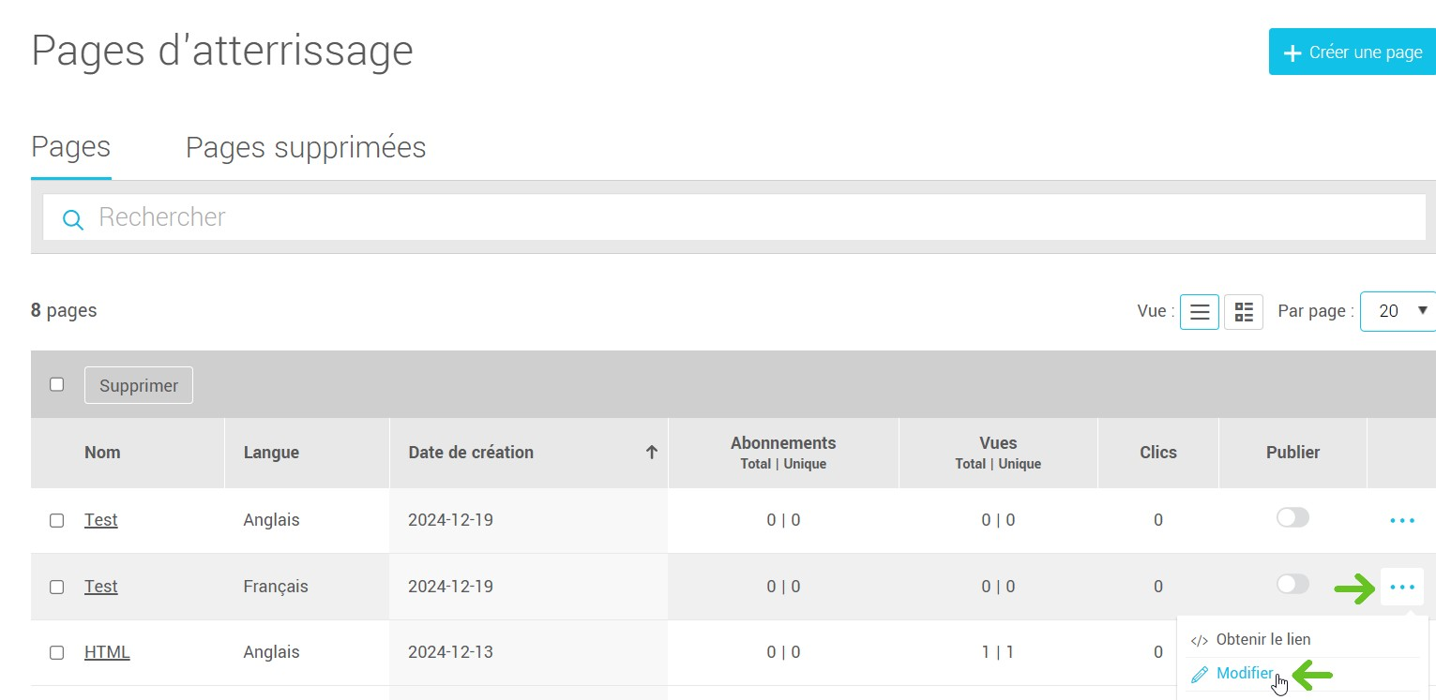Open the three-dot menu for English Test page
1436x700 pixels.
(1401, 520)
